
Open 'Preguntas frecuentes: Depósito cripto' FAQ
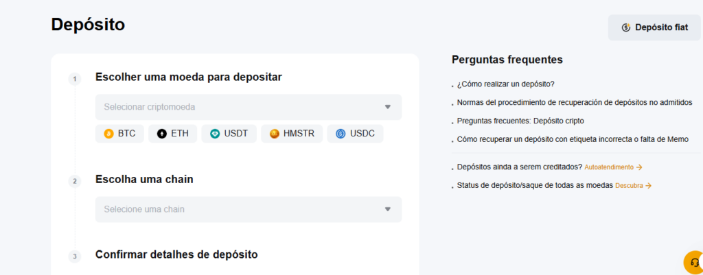point(520,121)
